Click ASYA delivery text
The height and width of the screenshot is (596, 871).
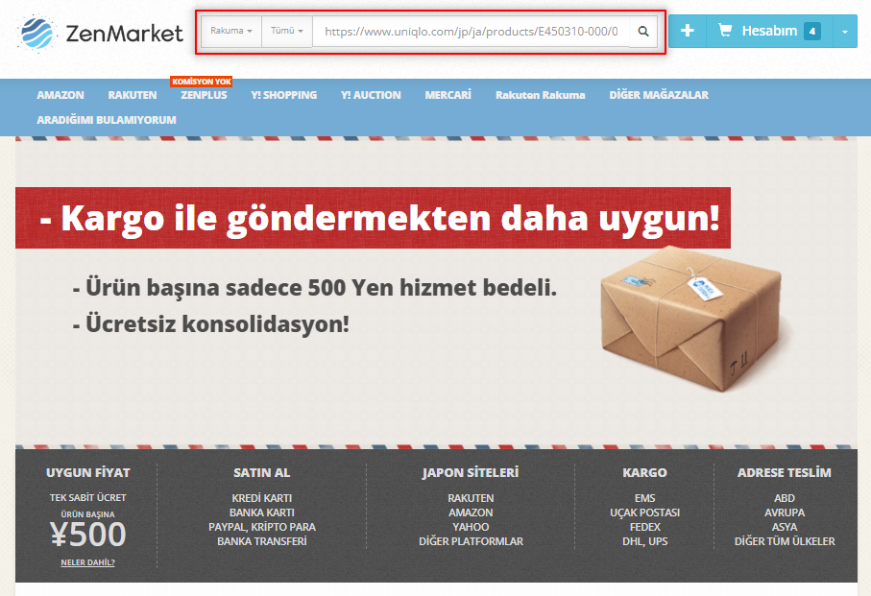point(784,527)
